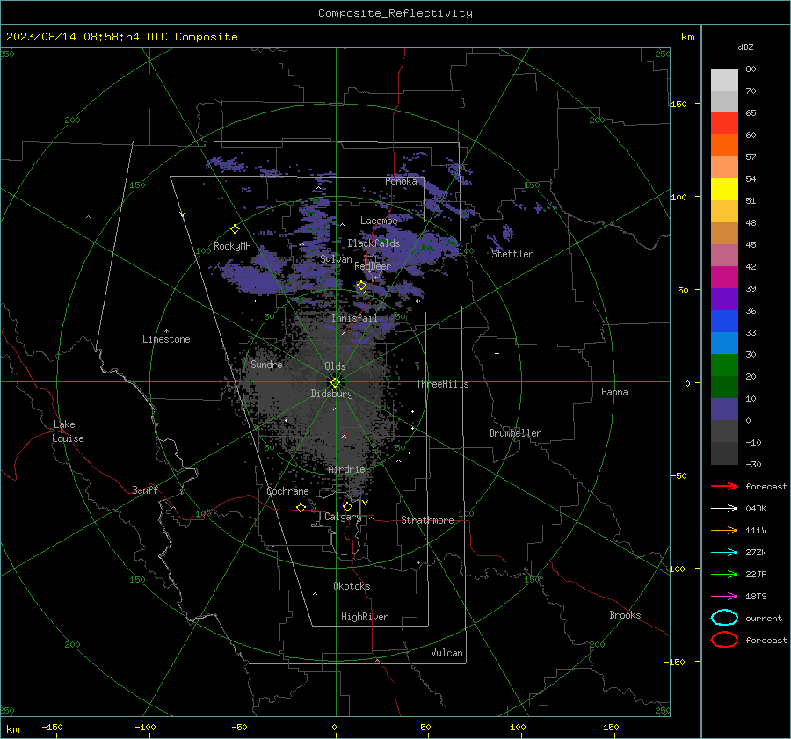Click the 'dBZ' legend heading
The width and height of the screenshot is (791, 739).
[x=745, y=47]
